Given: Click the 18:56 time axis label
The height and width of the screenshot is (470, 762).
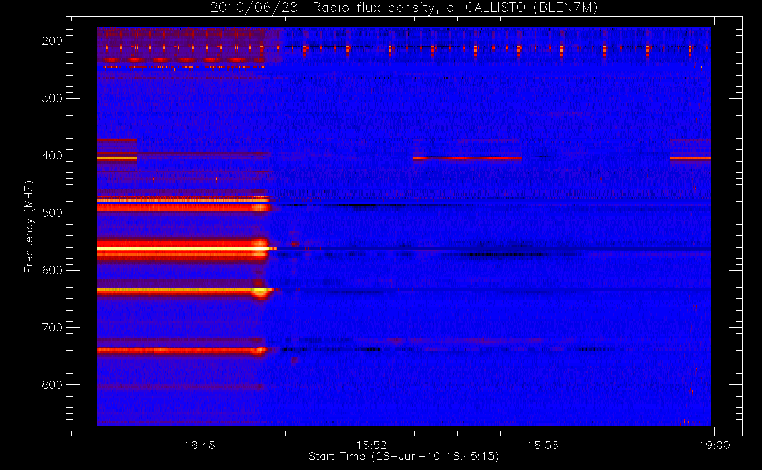Looking at the screenshot, I should pyautogui.click(x=543, y=445).
